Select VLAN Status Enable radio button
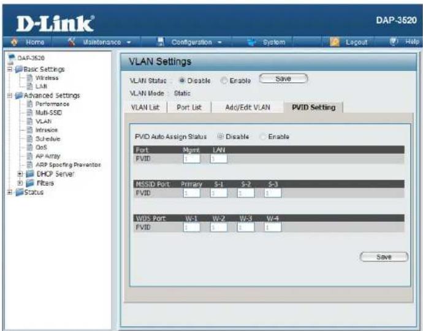 click(x=224, y=80)
